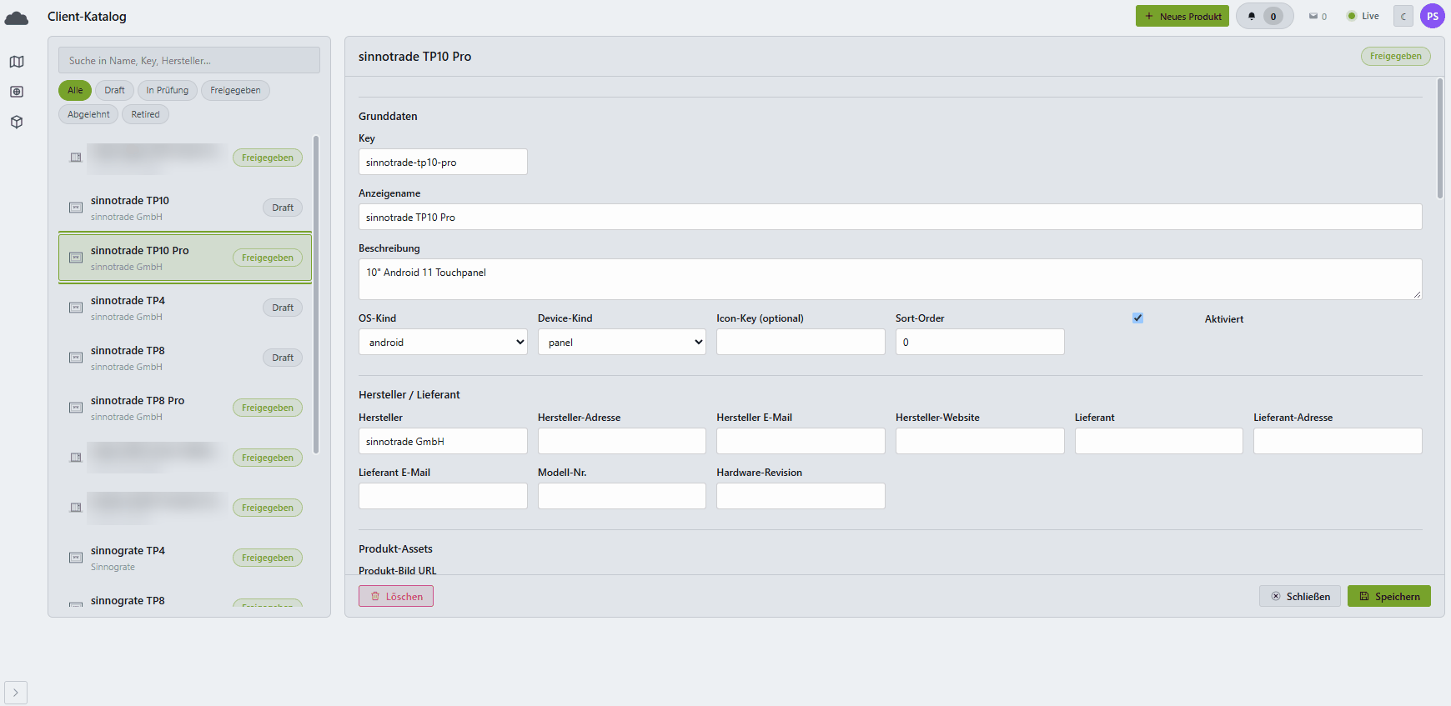Click the cloud logo icon

17,18
